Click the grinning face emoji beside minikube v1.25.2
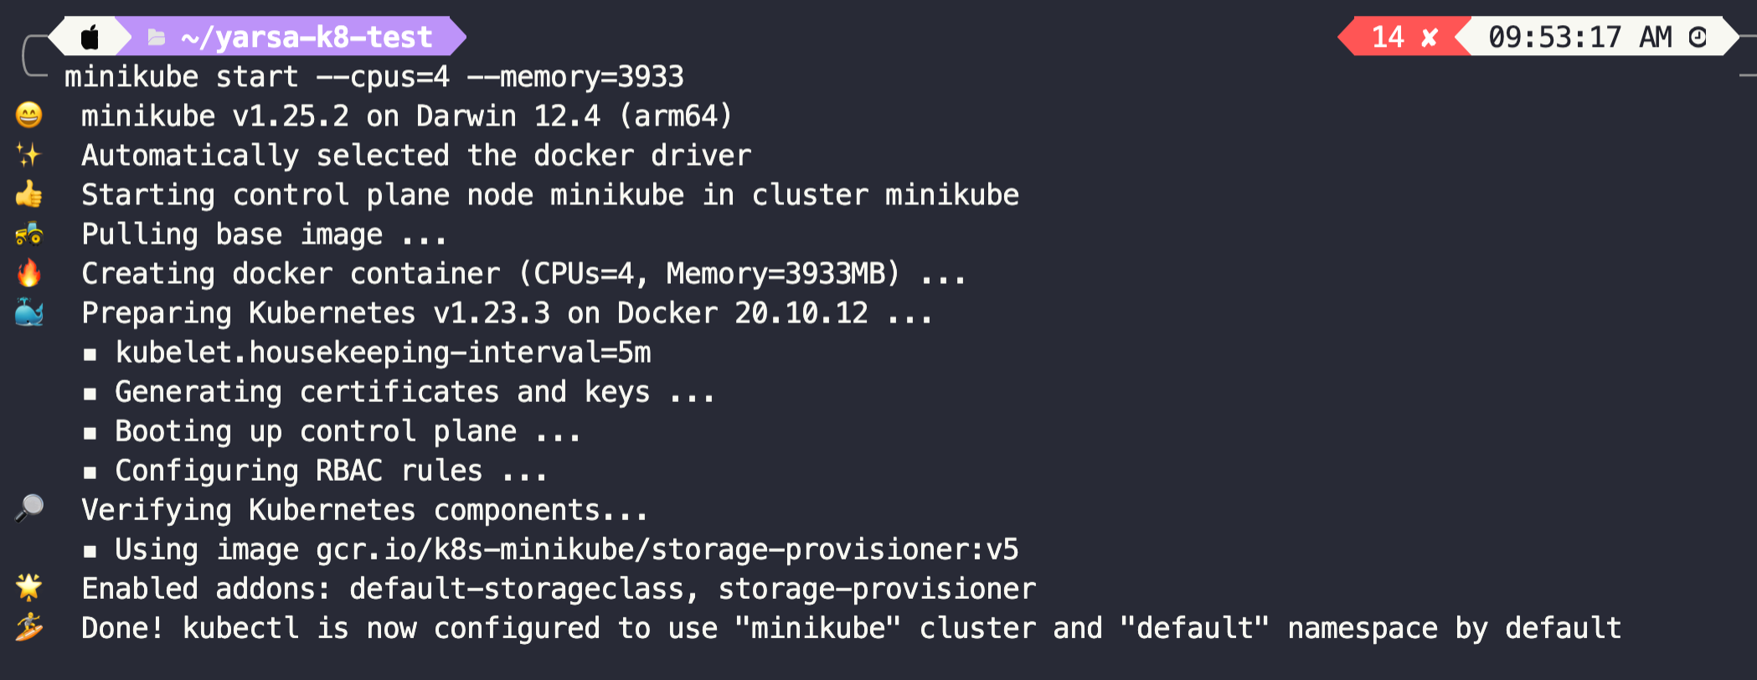Image resolution: width=1757 pixels, height=680 pixels. (x=28, y=115)
